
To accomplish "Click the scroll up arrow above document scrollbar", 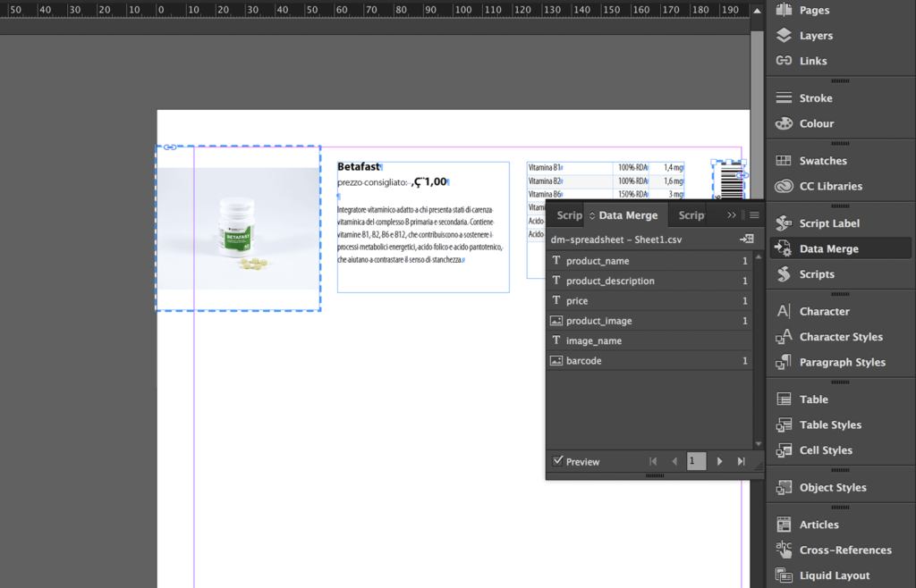I will [x=757, y=11].
